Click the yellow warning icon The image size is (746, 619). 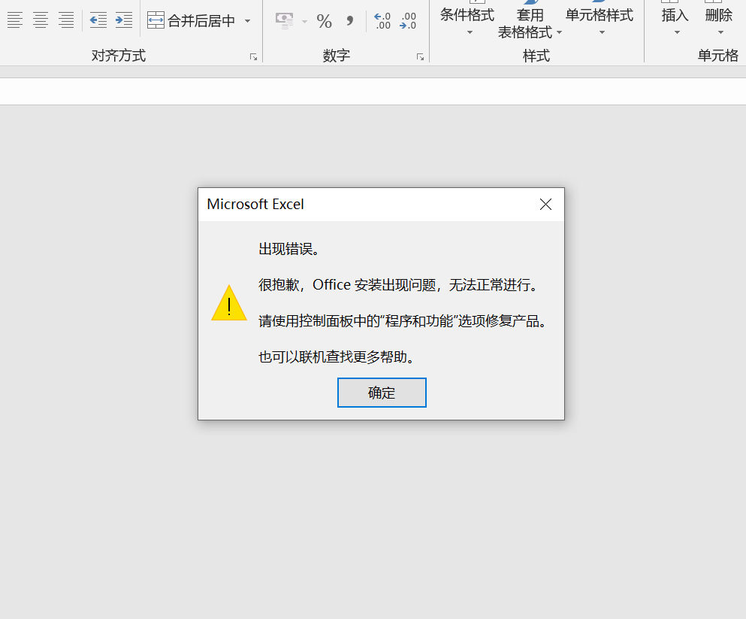(x=229, y=303)
